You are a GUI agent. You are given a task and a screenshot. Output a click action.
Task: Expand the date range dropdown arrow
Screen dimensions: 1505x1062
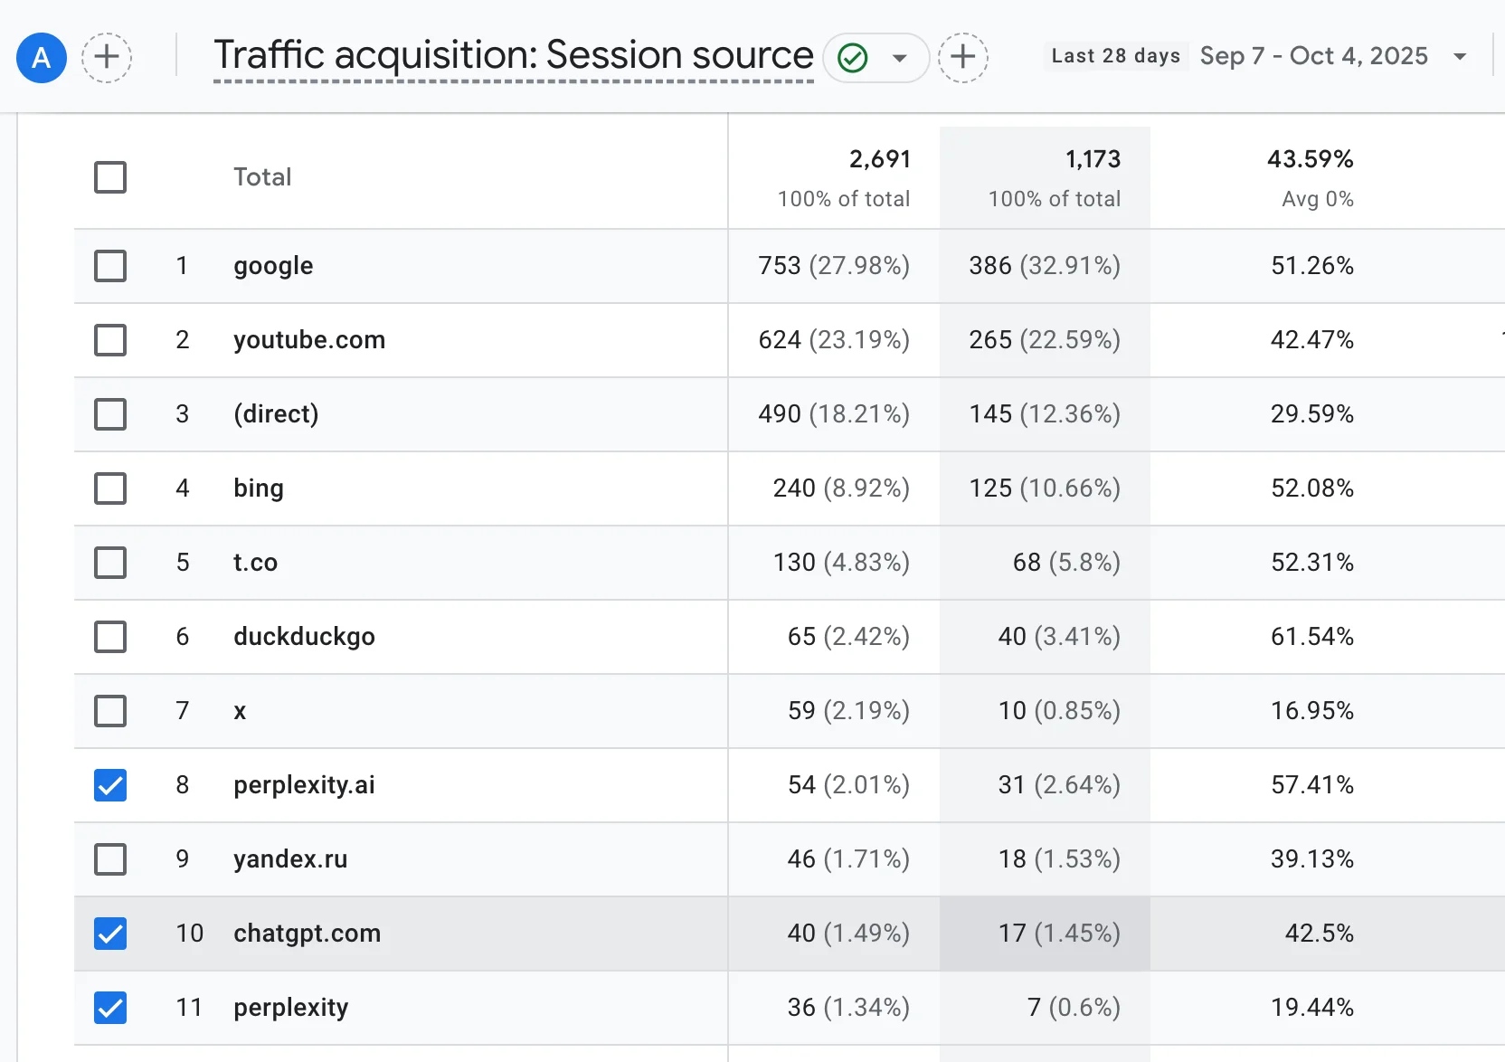click(x=1460, y=57)
